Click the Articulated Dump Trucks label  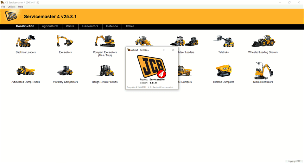point(26,82)
